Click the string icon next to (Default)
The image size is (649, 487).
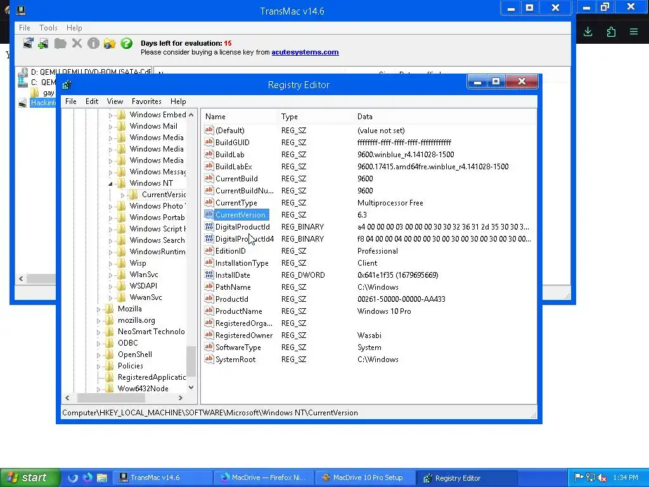(209, 130)
